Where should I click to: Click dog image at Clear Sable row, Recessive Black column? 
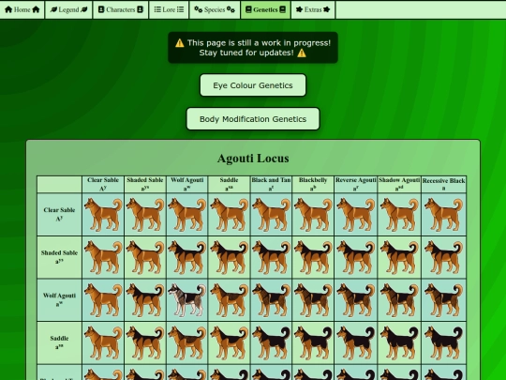coord(444,215)
